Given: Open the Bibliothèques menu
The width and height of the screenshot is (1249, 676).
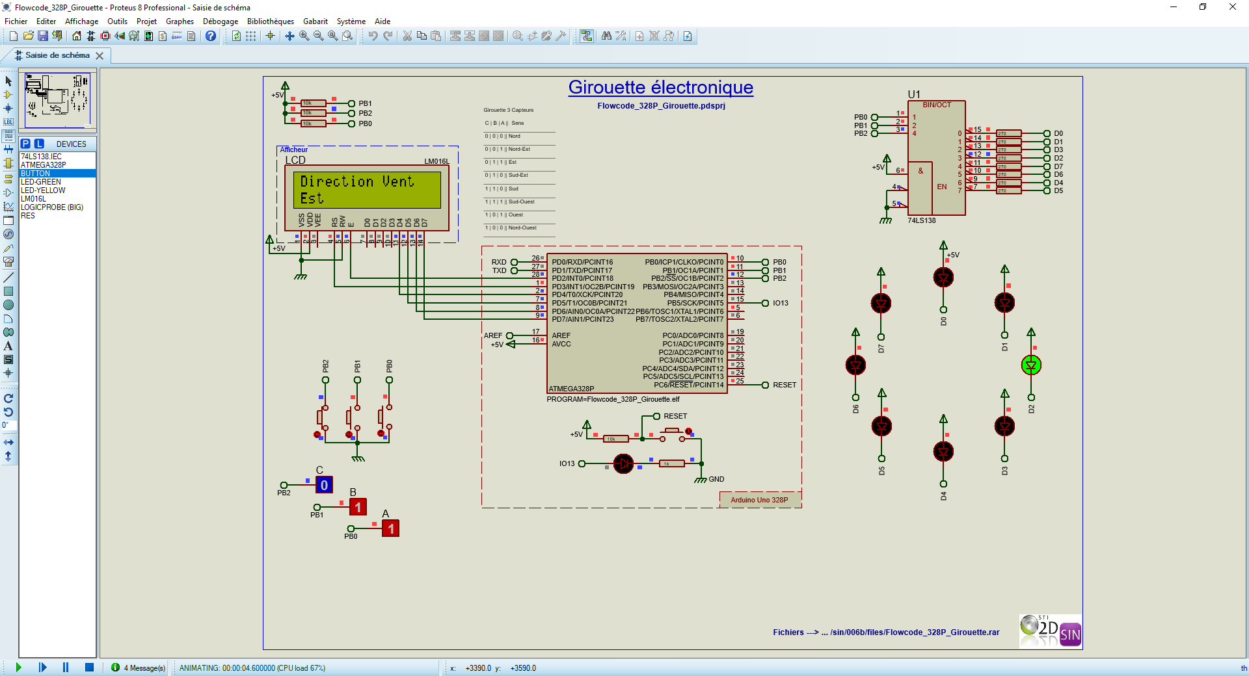Looking at the screenshot, I should tap(270, 21).
